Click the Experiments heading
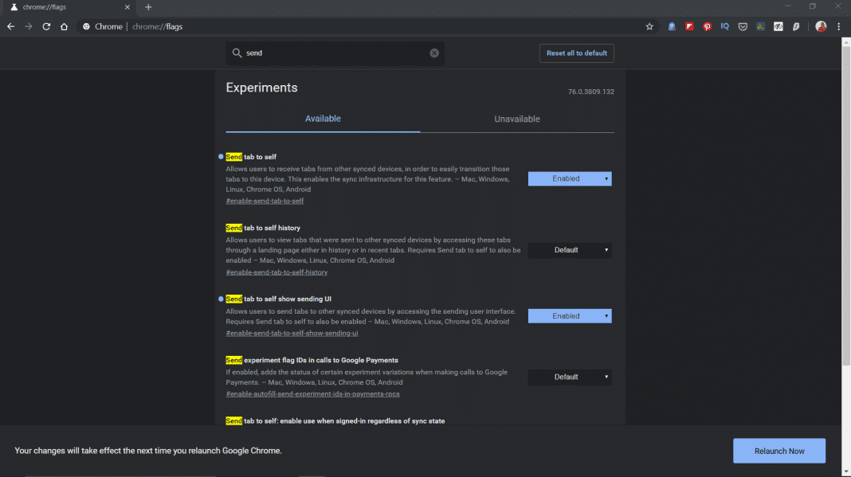Viewport: 851px width, 477px height. [x=261, y=88]
